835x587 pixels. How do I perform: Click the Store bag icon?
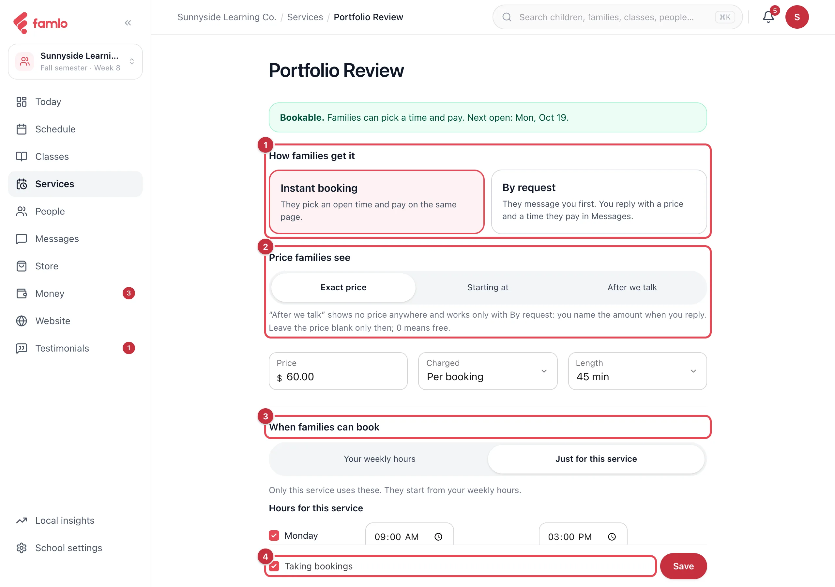[x=22, y=266]
